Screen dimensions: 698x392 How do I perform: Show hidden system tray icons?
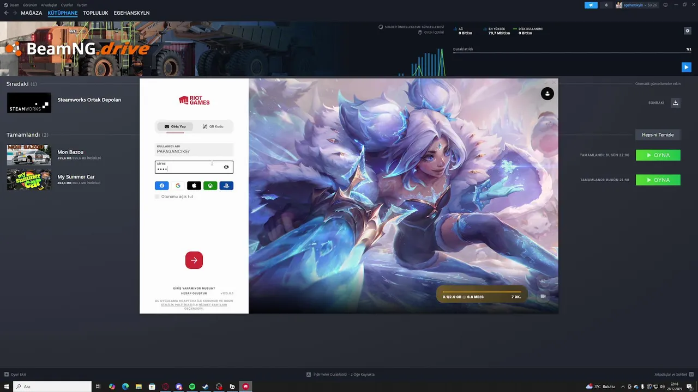point(623,387)
